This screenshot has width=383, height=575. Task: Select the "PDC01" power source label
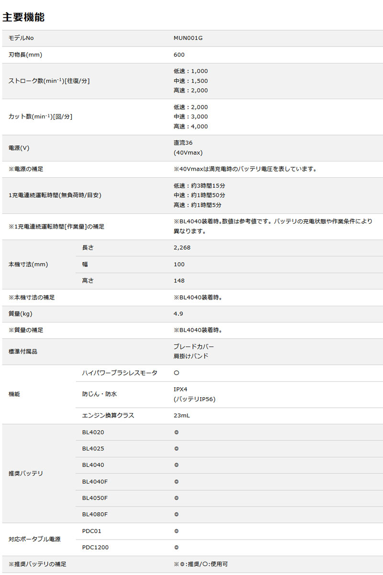[92, 531]
